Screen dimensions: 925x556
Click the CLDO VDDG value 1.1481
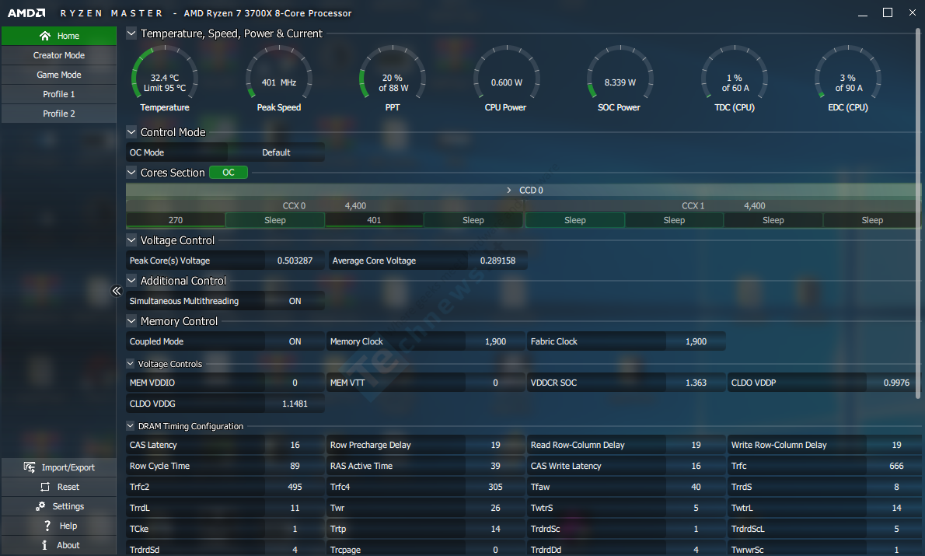click(x=295, y=404)
